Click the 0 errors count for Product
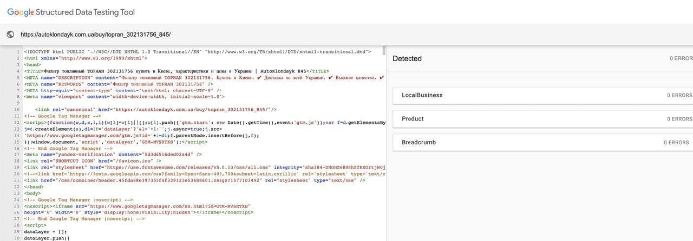693x241 pixels. [679, 119]
